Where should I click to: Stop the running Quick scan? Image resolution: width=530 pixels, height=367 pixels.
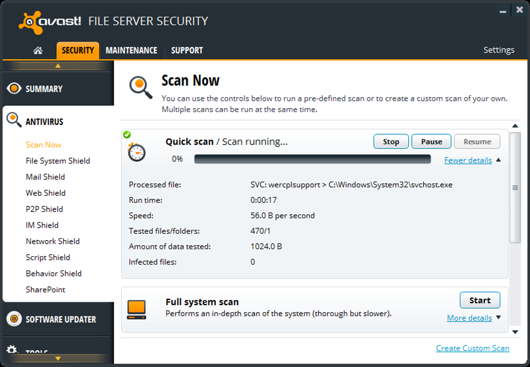391,141
